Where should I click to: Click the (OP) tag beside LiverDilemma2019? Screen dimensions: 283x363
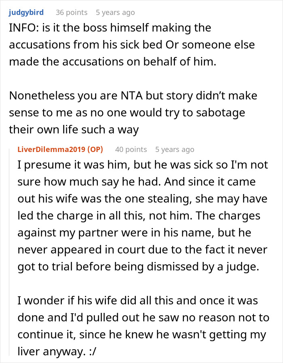pyautogui.click(x=95, y=150)
